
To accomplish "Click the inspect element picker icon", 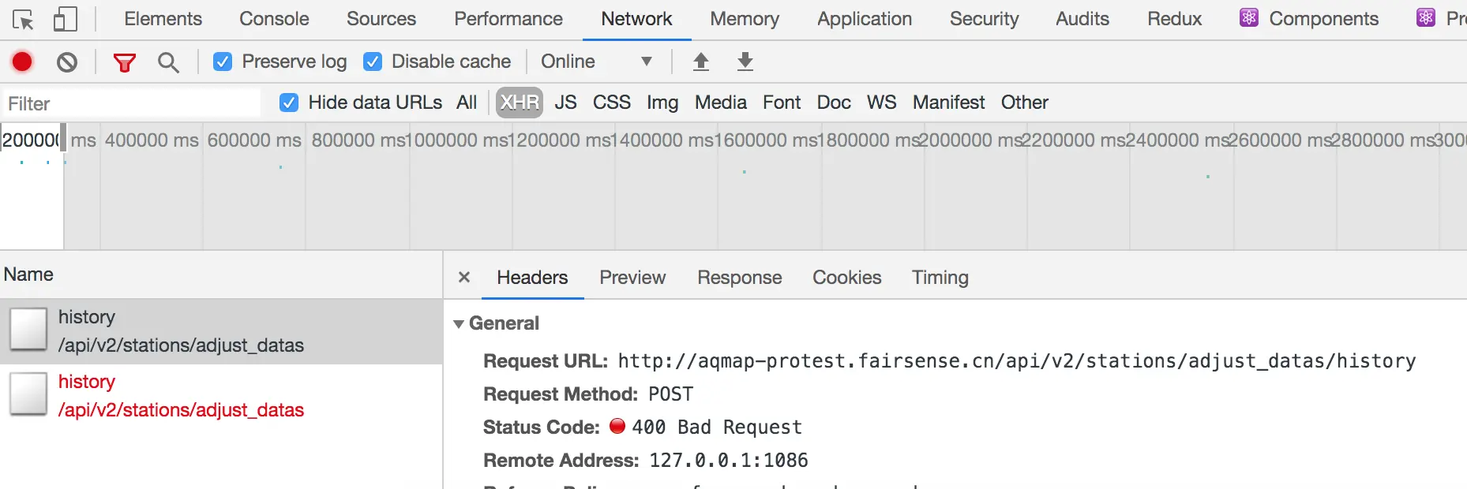I will click(23, 19).
